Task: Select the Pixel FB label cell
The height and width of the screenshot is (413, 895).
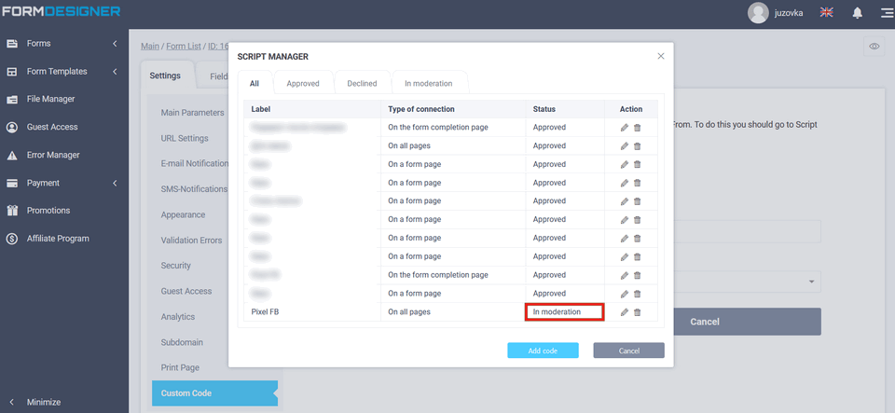Action: point(312,312)
